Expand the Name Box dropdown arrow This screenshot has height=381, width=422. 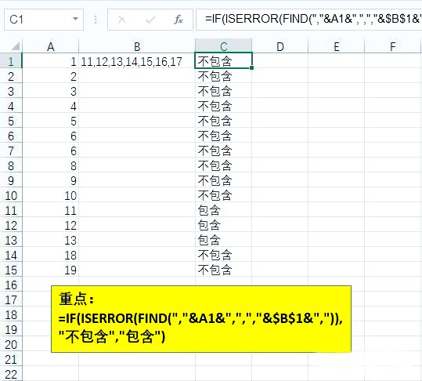pos(76,19)
